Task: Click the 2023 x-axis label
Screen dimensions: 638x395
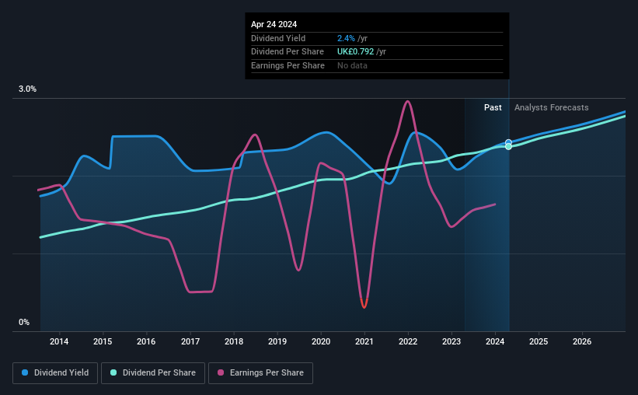Action: [451, 341]
